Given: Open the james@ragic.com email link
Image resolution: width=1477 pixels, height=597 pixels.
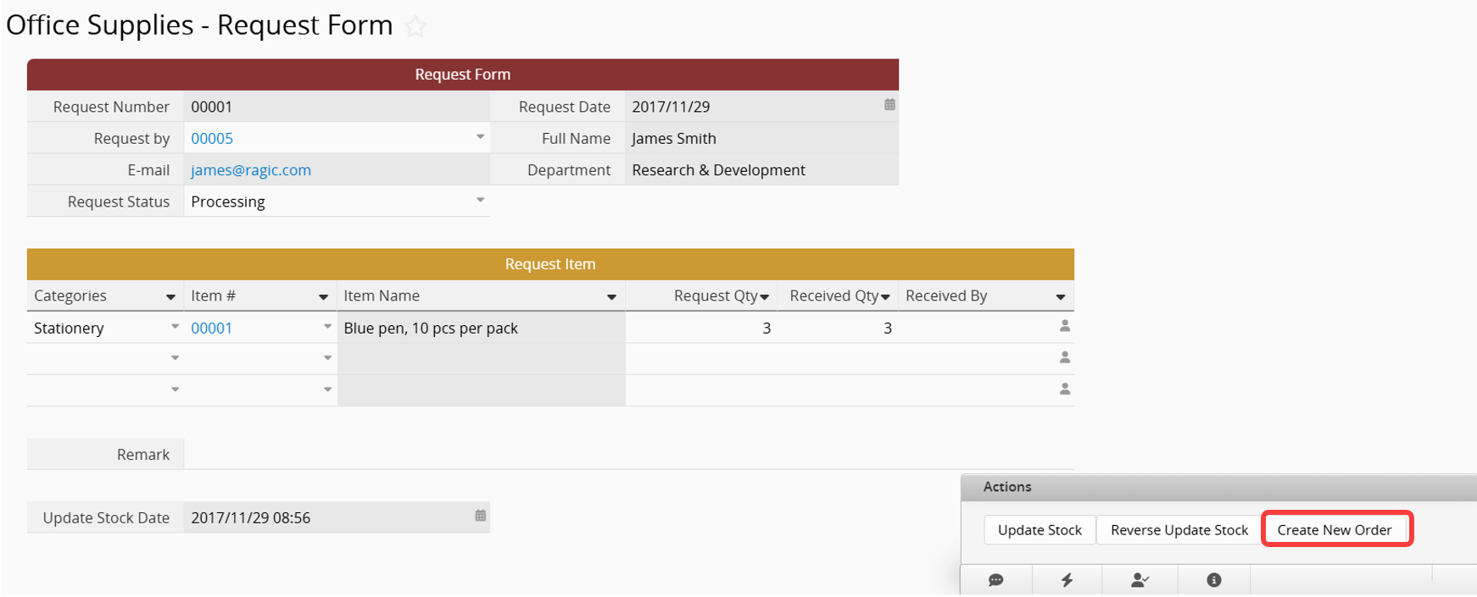Looking at the screenshot, I should click(x=251, y=170).
